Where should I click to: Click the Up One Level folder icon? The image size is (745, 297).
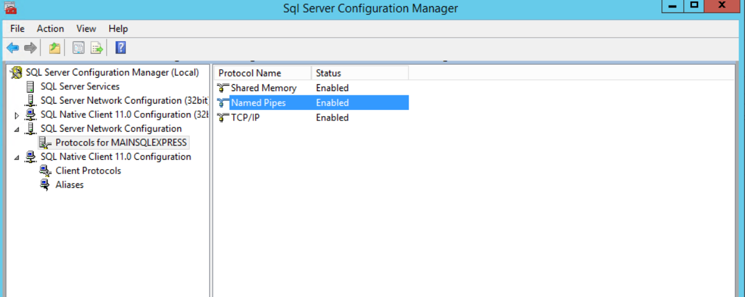point(55,47)
